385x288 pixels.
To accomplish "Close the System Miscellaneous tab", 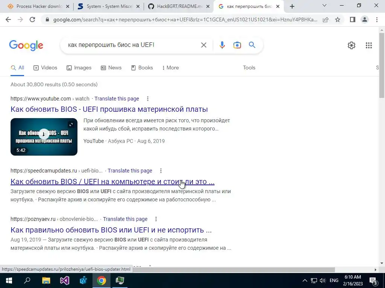I will click(x=138, y=7).
